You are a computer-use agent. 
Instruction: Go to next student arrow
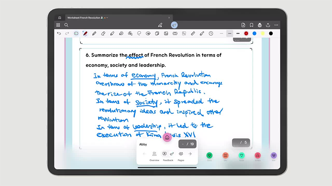190,154
